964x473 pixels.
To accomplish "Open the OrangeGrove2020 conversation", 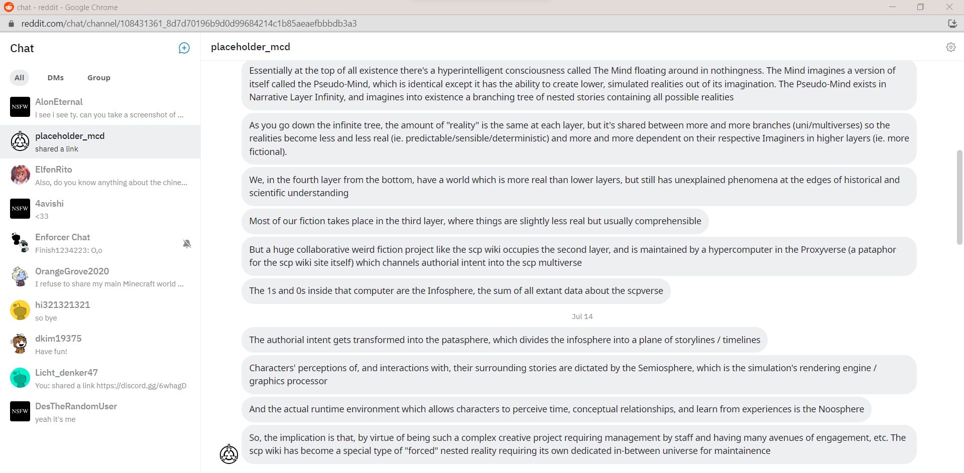I will pyautogui.click(x=100, y=277).
